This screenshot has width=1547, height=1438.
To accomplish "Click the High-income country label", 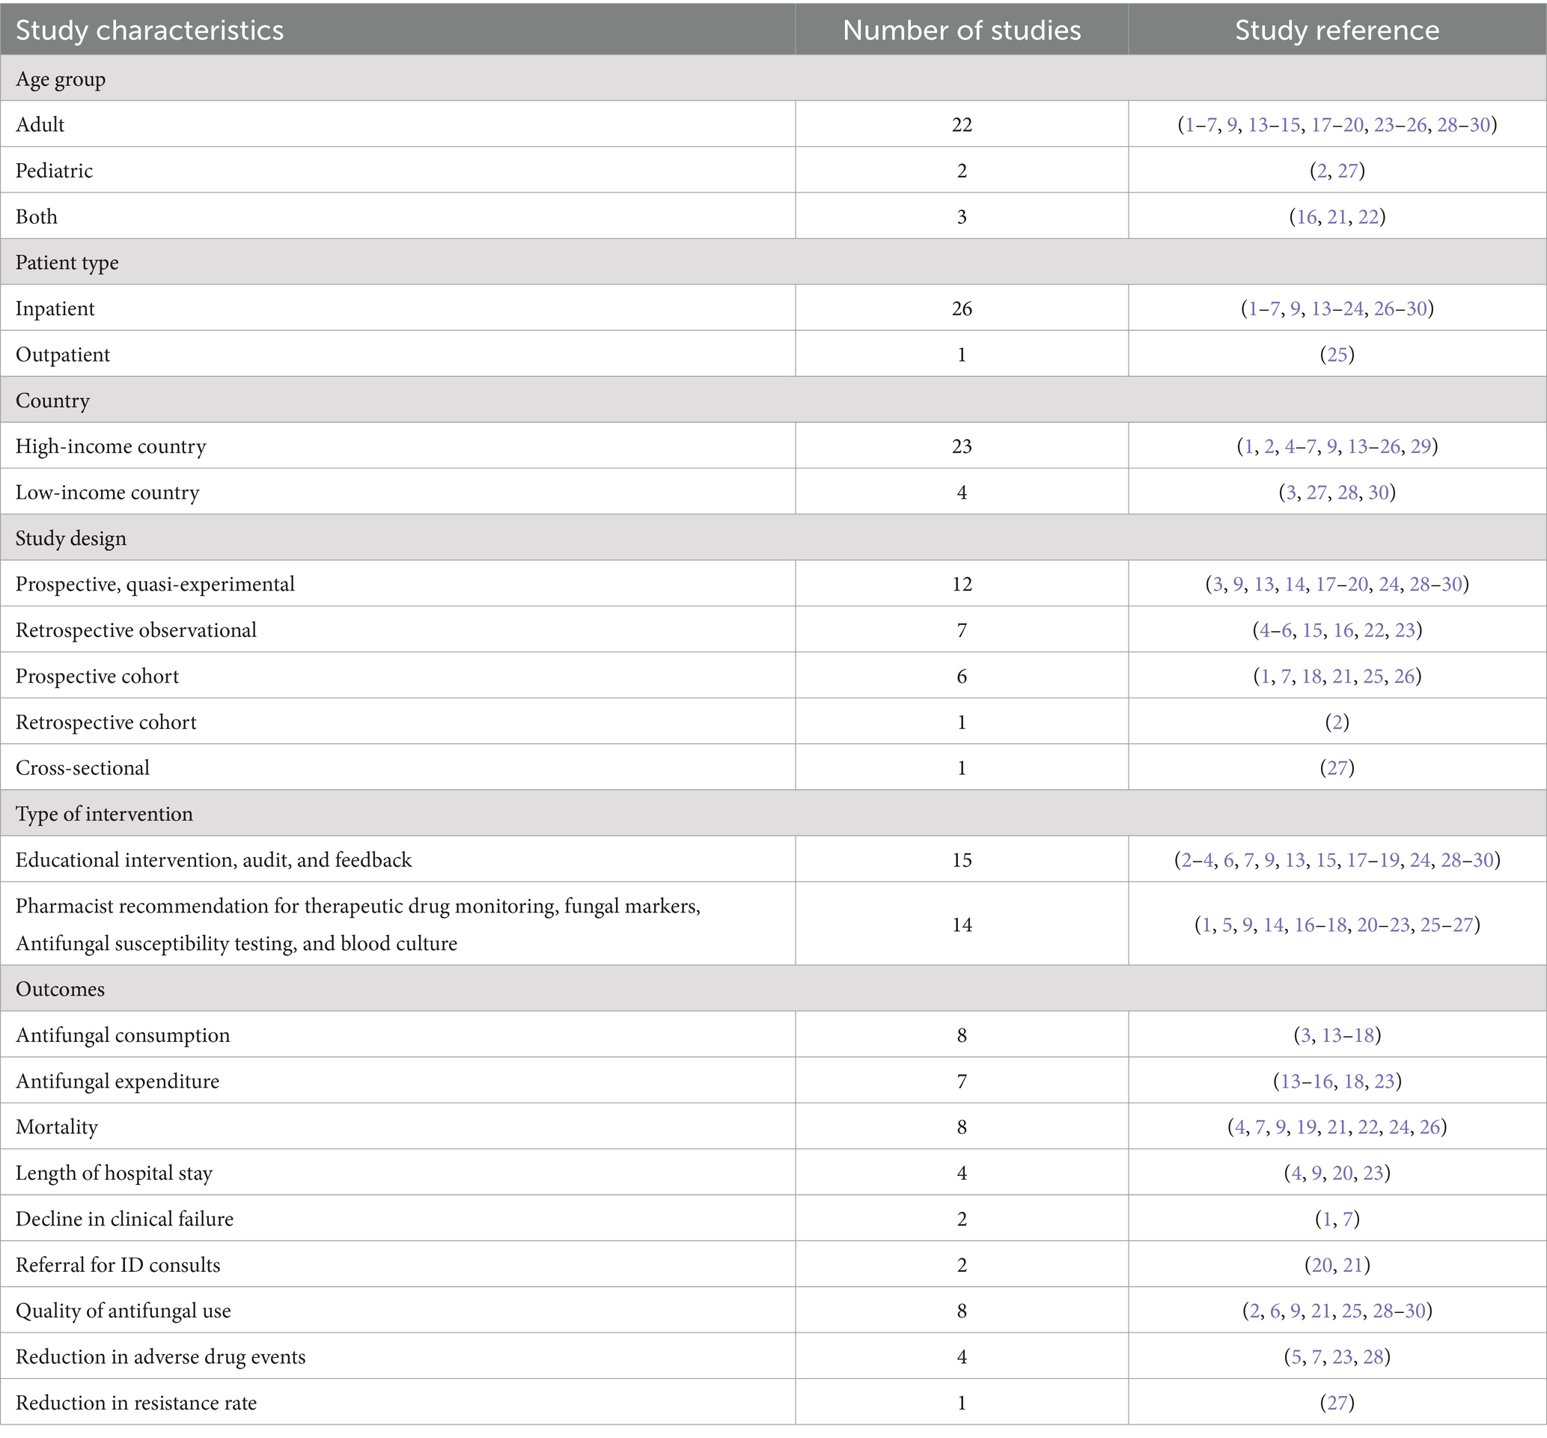I will tap(111, 446).
